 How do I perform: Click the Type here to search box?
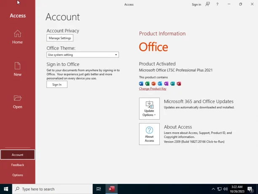[52, 189]
